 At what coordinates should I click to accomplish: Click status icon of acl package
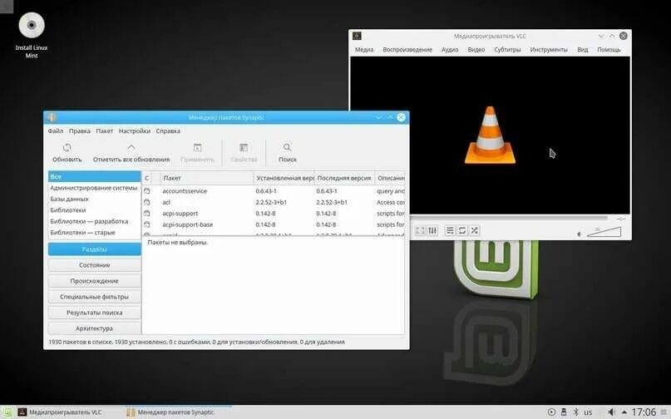147,202
